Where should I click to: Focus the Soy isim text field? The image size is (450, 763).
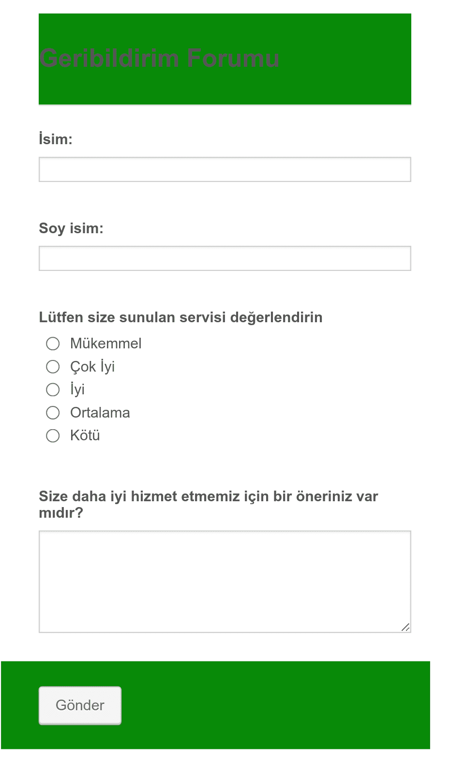(x=225, y=258)
